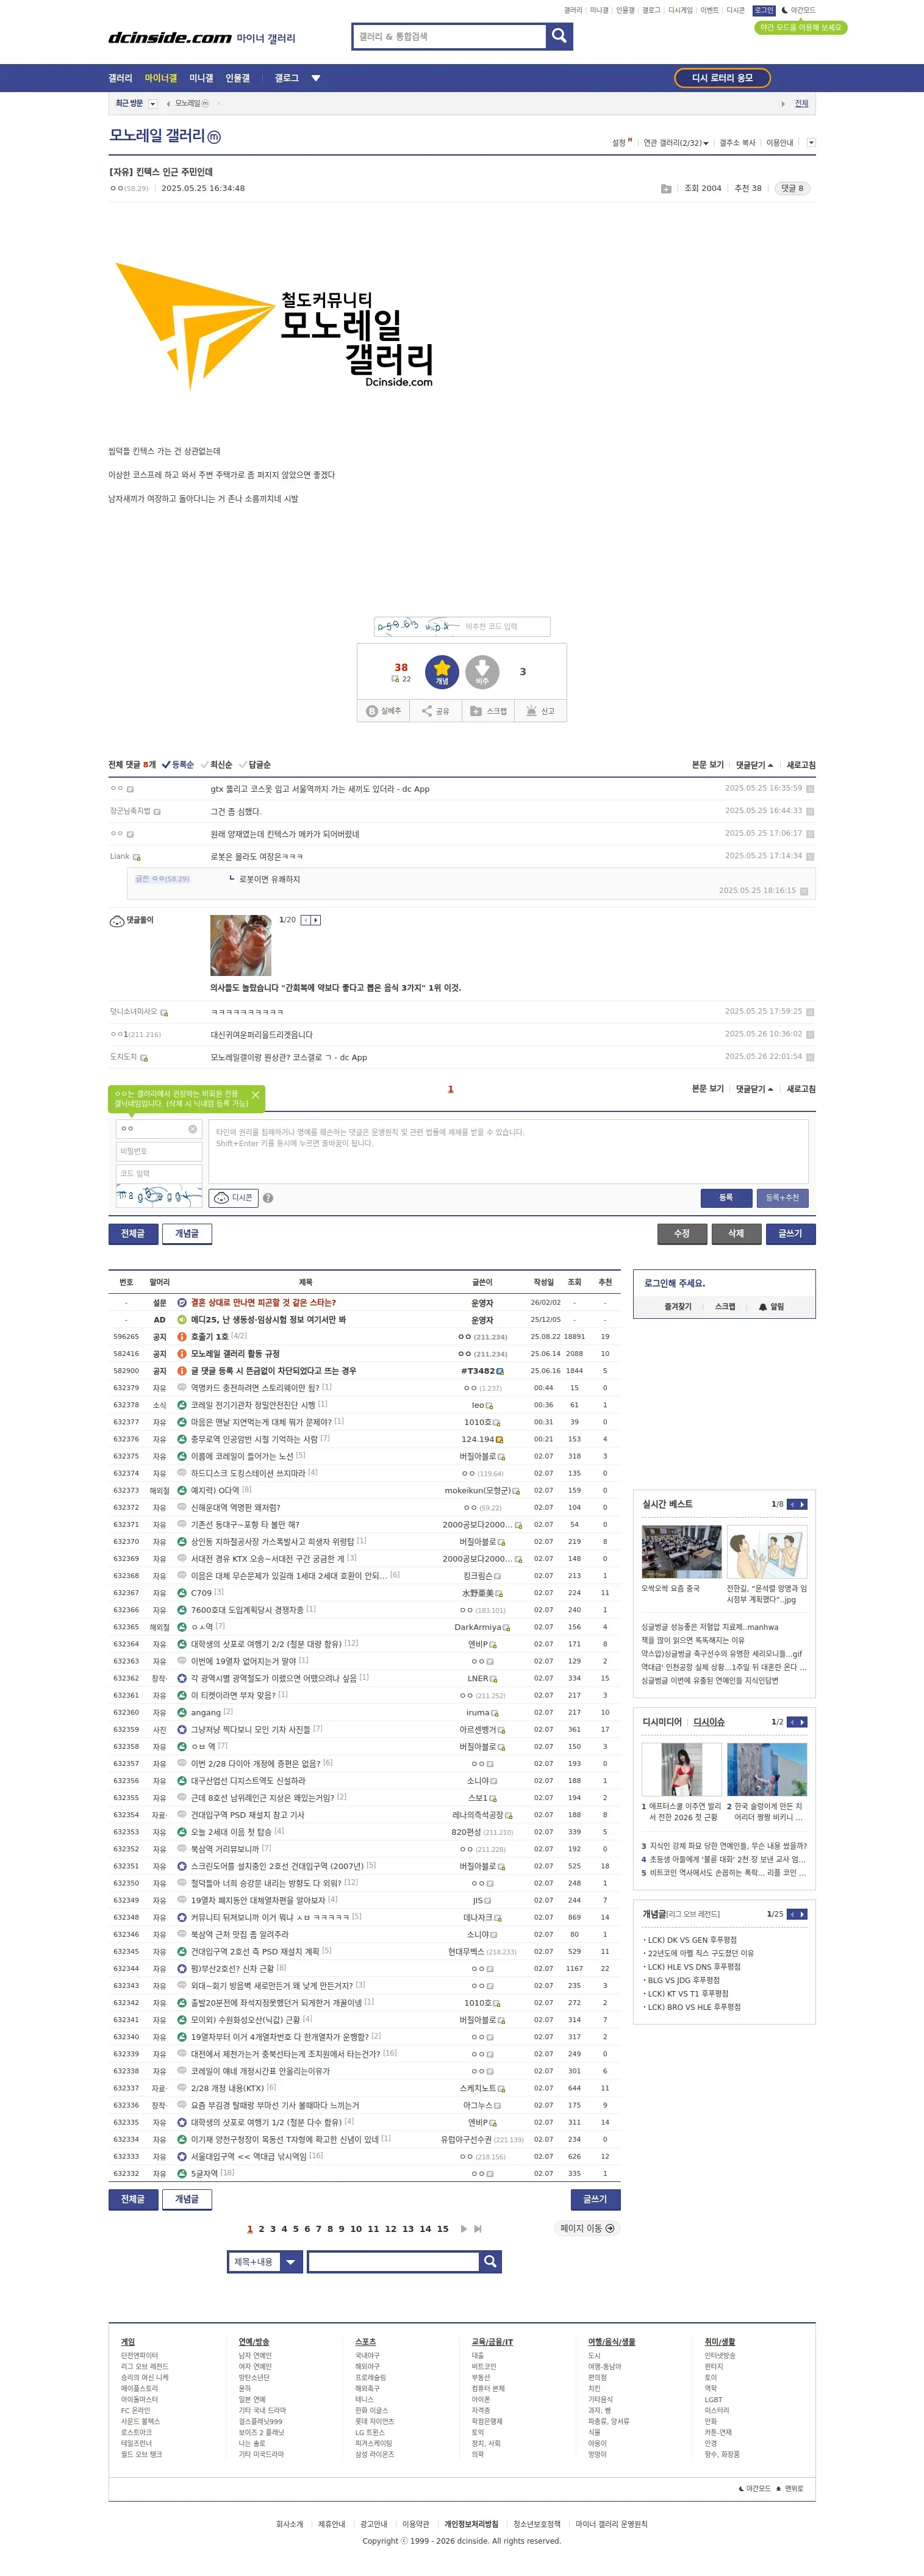This screenshot has width=924, height=2576.
Task: Click the 로그인 link at the top
Action: click(x=764, y=10)
